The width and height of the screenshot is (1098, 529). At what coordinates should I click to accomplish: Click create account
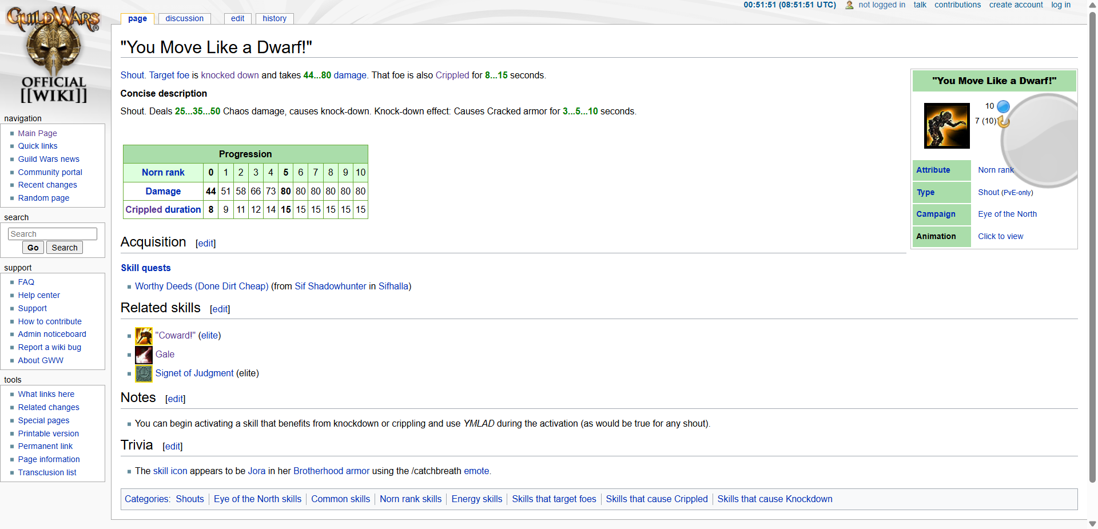1016,5
